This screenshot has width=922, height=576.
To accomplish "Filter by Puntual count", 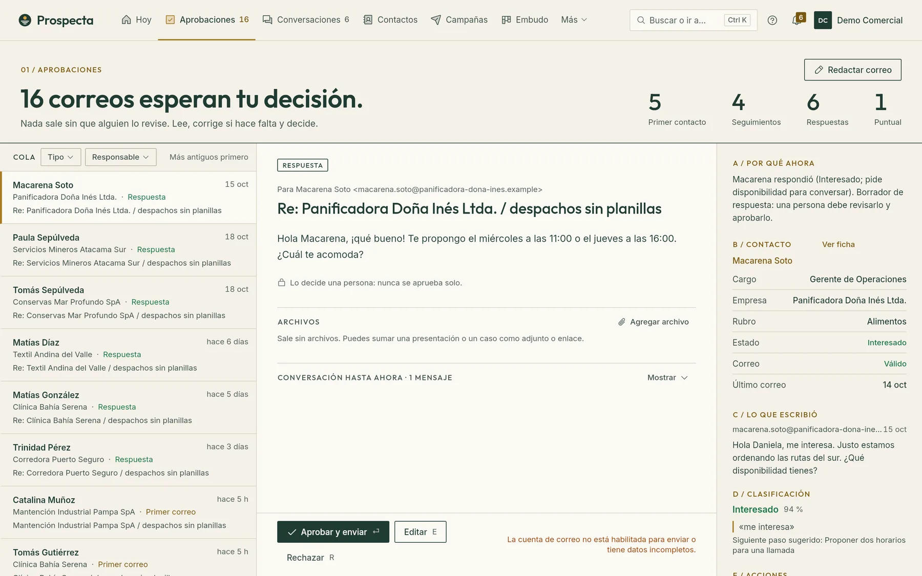I will tap(888, 109).
